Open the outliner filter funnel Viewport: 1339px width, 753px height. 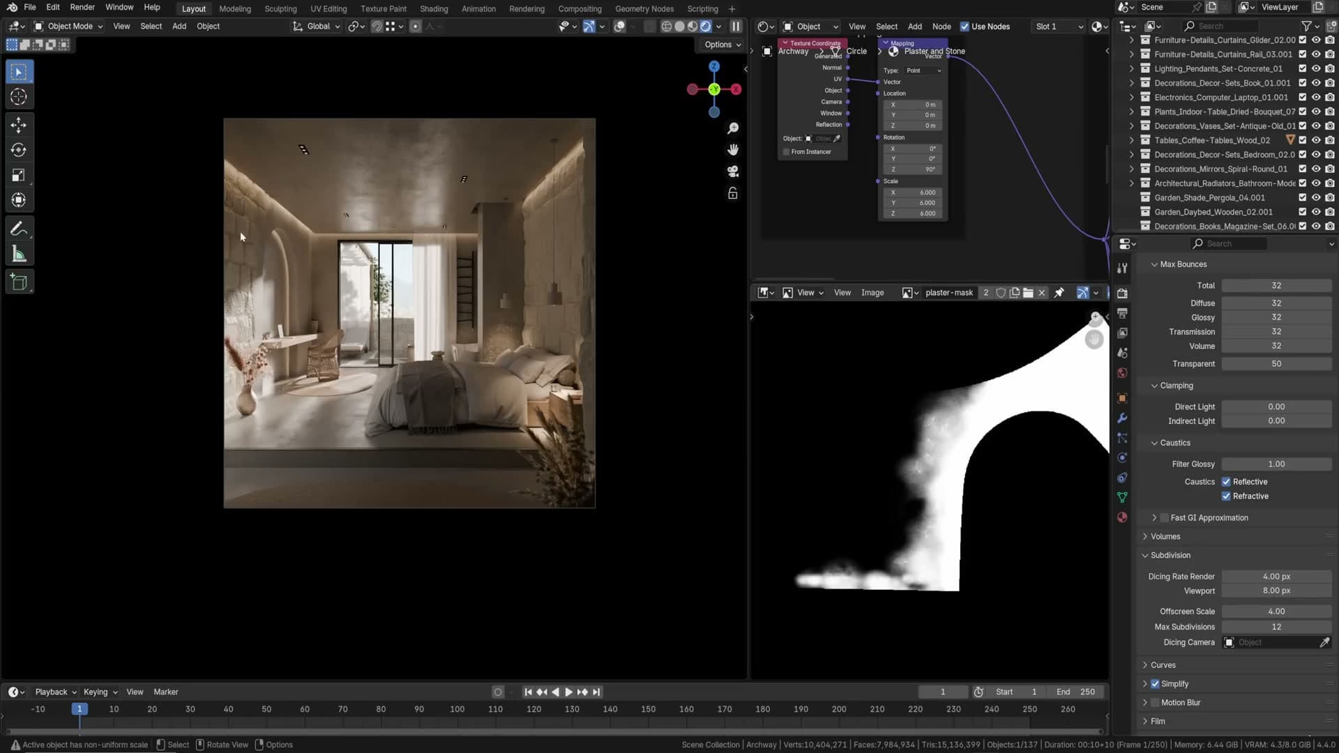[1307, 26]
